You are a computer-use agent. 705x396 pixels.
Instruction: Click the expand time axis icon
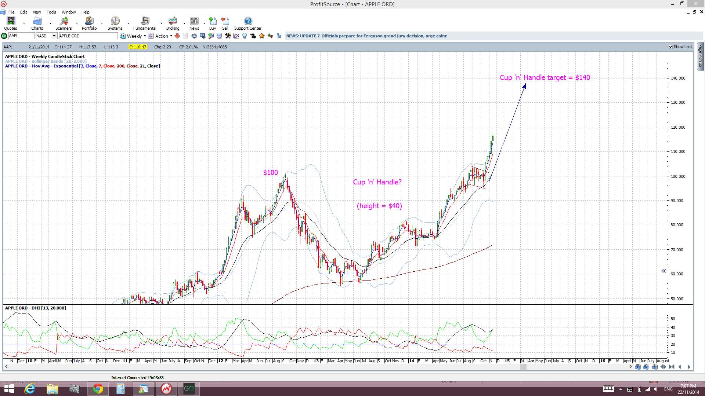(x=663, y=367)
